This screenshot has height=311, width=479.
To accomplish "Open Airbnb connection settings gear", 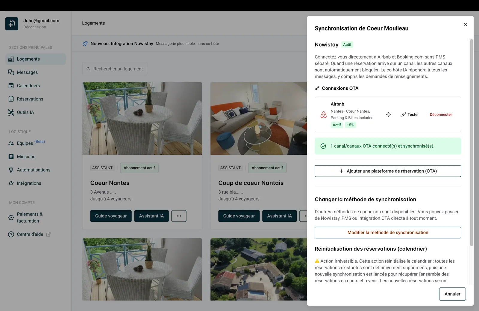I will click(x=388, y=115).
